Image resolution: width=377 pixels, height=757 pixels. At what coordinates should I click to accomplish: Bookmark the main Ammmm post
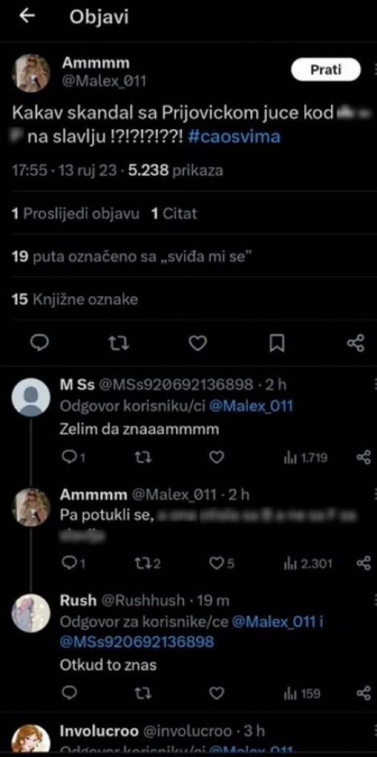(276, 343)
